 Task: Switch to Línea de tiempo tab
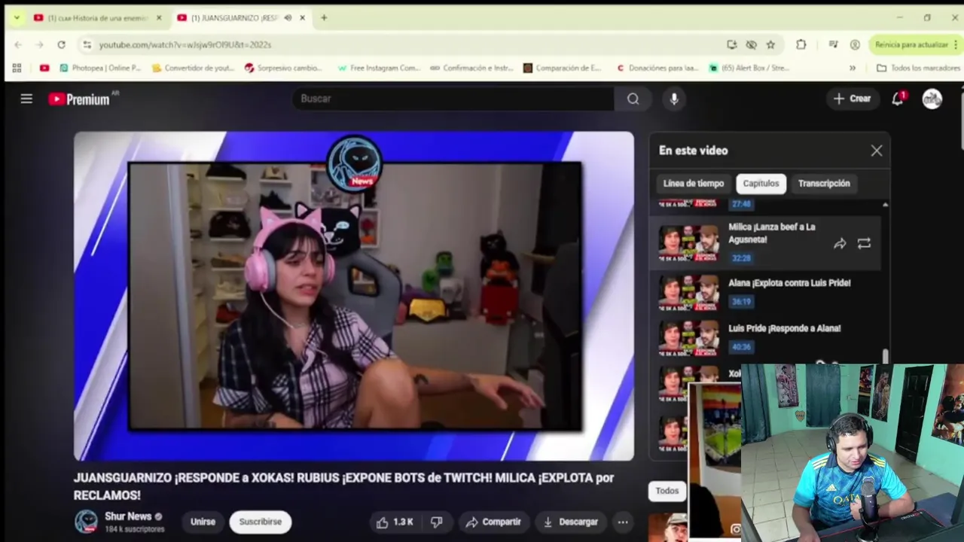(694, 184)
